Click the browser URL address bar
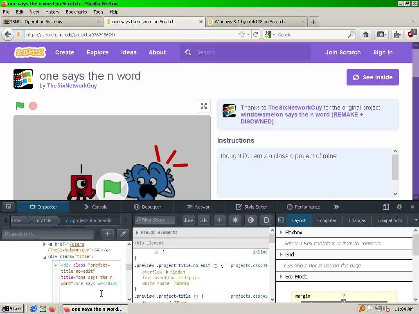419x314 pixels. (131, 35)
